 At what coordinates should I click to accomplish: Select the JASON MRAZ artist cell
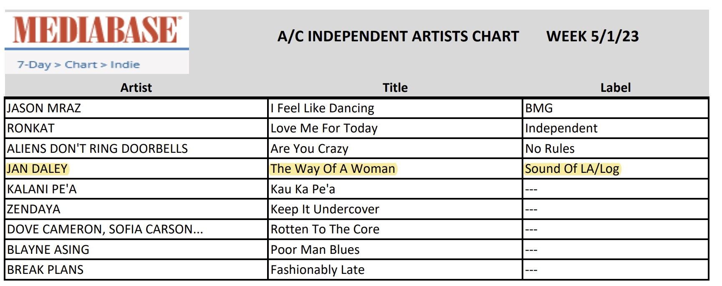[x=44, y=108]
